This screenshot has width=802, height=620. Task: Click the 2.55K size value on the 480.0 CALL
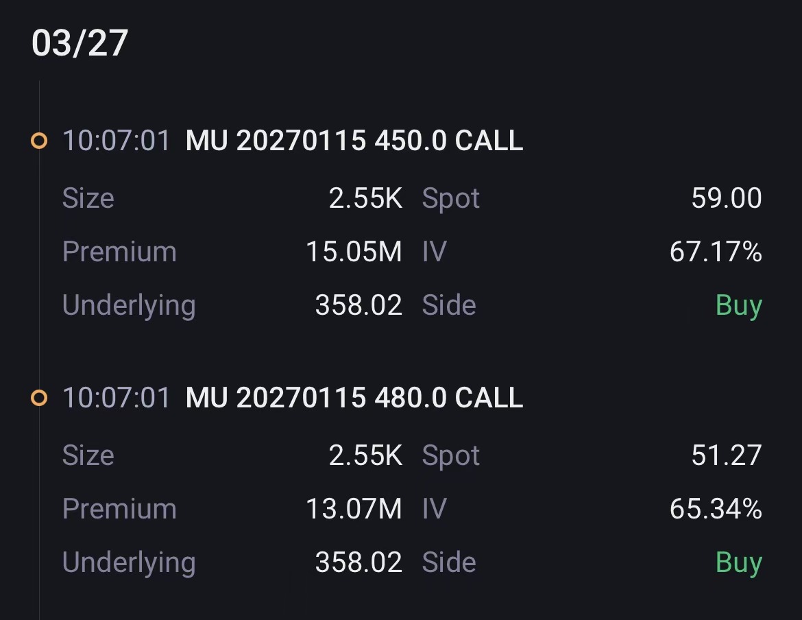[x=365, y=455]
